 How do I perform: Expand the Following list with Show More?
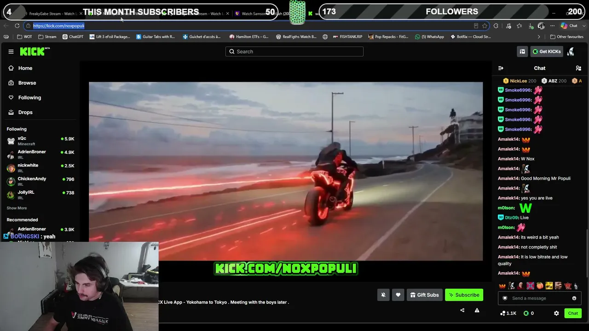click(17, 208)
